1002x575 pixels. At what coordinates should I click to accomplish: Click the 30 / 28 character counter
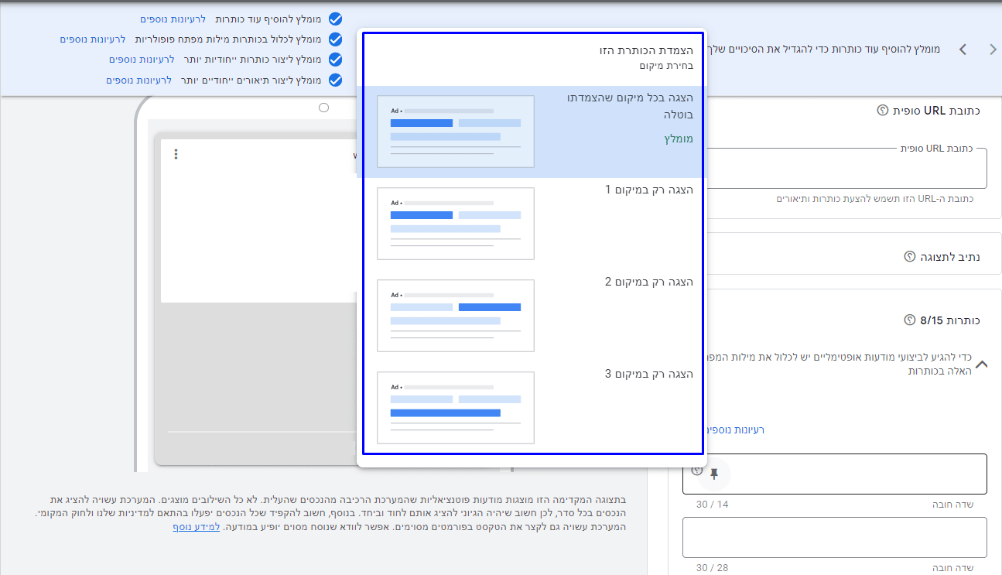pyautogui.click(x=713, y=568)
